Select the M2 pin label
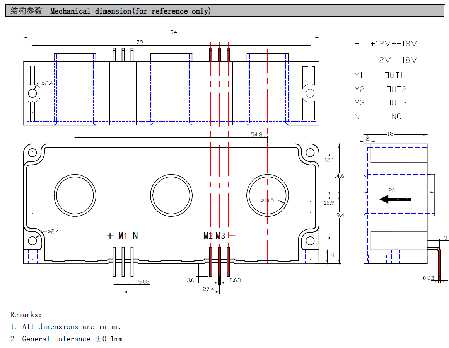 (x=208, y=236)
